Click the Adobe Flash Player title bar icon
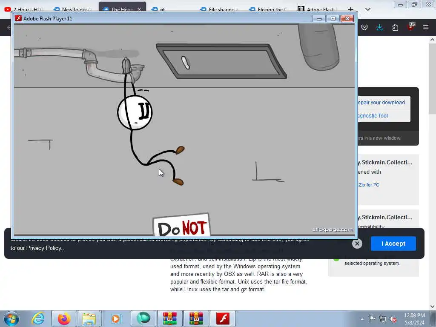This screenshot has width=436, height=327. [x=18, y=18]
